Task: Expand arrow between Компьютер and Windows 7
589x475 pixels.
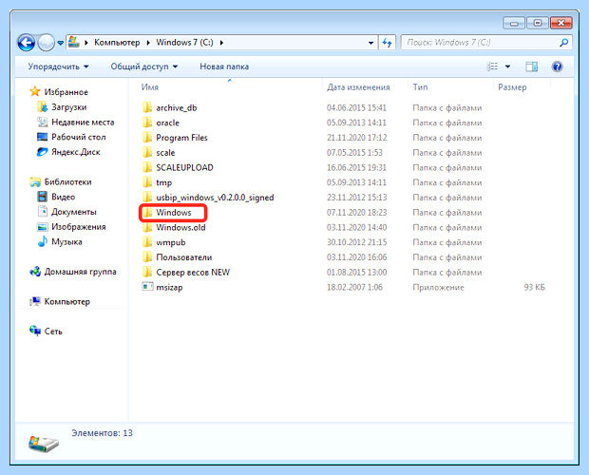Action: coord(148,43)
